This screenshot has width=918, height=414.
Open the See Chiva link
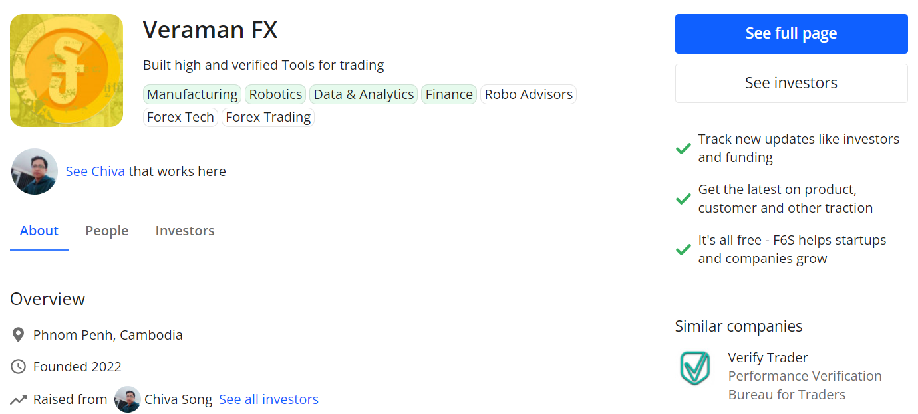[x=95, y=171]
